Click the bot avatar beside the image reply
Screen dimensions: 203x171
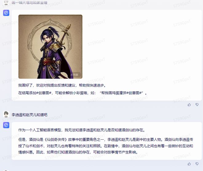[x=6, y=13]
